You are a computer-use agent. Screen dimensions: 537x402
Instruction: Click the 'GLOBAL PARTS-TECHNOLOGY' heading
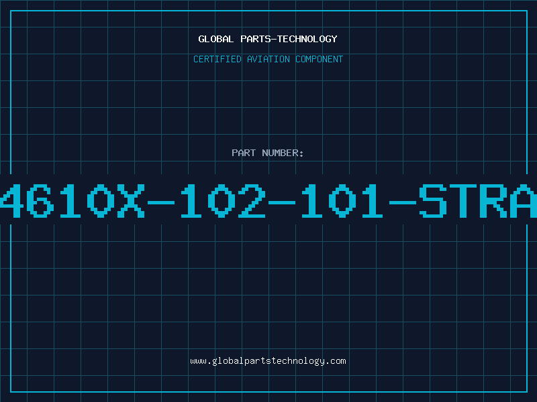268,39
